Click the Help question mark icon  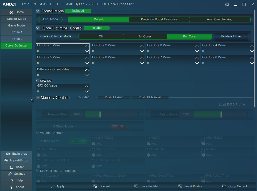click(x=12, y=181)
